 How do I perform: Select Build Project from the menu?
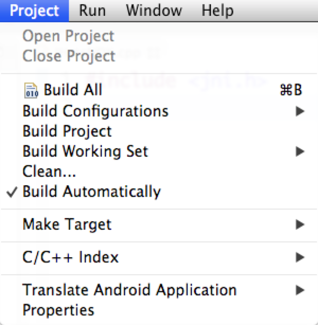[67, 131]
